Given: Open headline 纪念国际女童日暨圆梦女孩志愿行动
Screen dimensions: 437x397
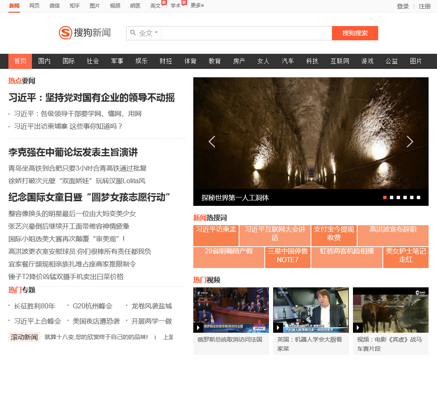Looking at the screenshot, I should pyautogui.click(x=89, y=197).
